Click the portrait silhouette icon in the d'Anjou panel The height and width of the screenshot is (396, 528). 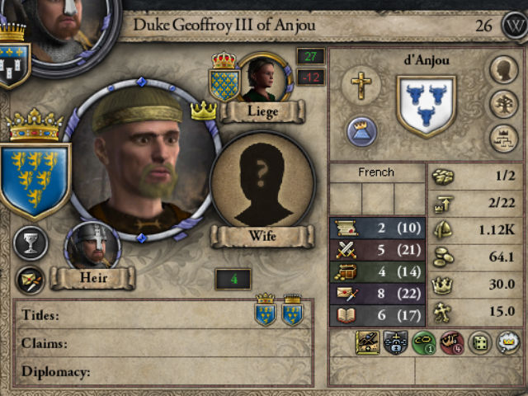(504, 69)
